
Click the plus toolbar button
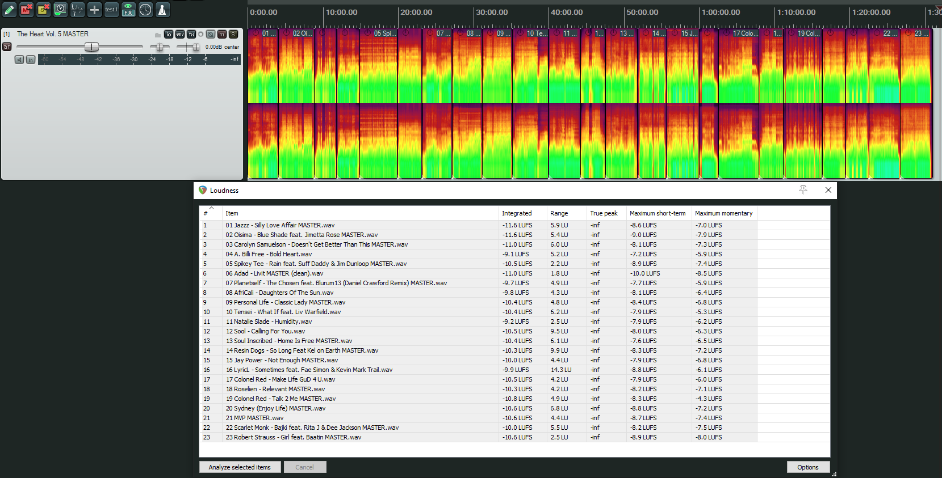(x=94, y=10)
